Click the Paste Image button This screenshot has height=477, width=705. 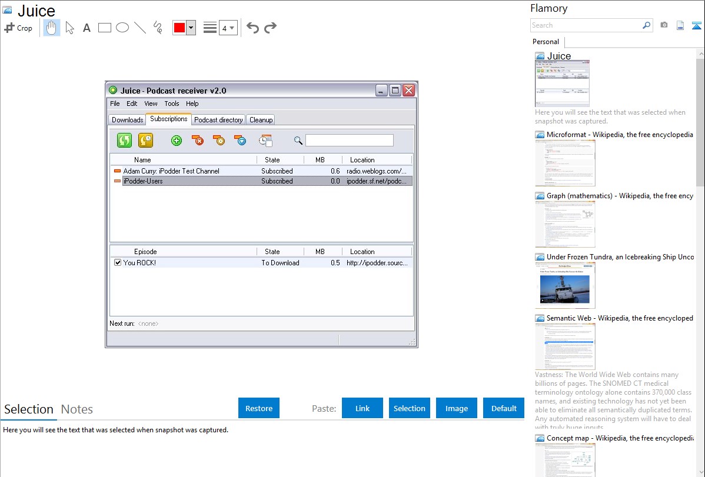(456, 408)
